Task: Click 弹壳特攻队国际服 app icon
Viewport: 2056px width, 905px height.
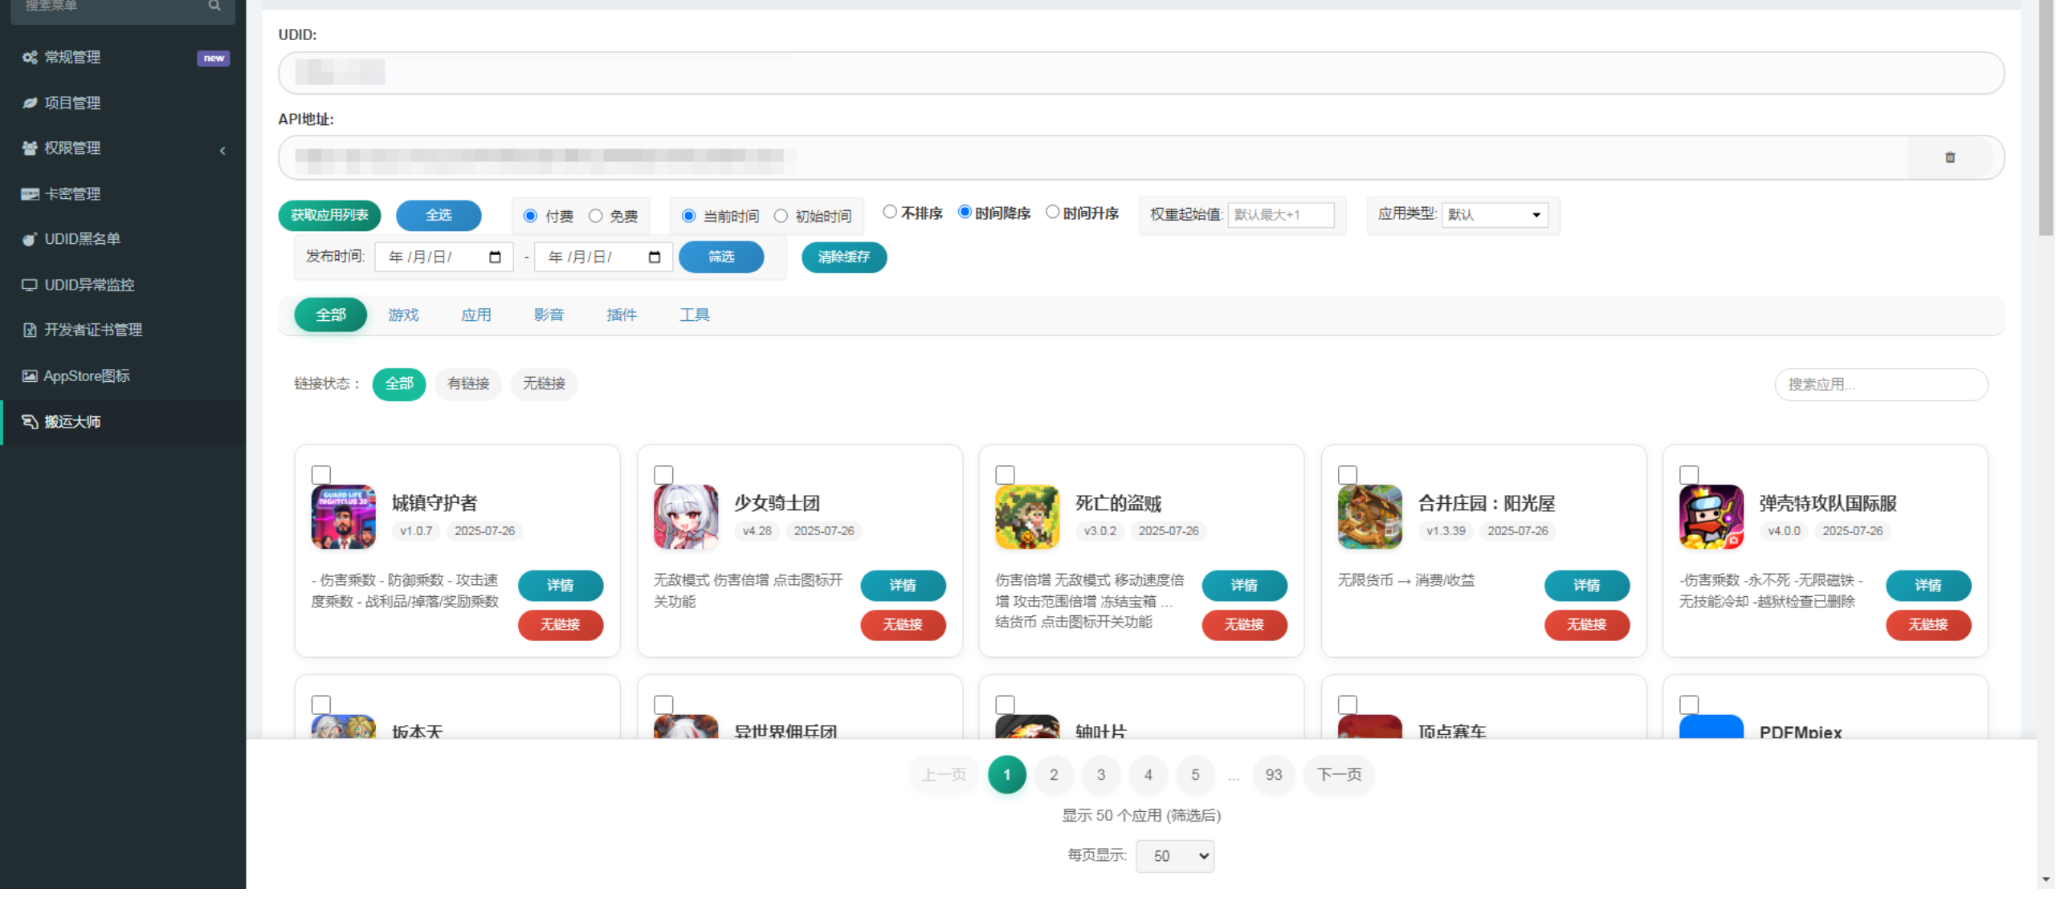Action: [1711, 517]
